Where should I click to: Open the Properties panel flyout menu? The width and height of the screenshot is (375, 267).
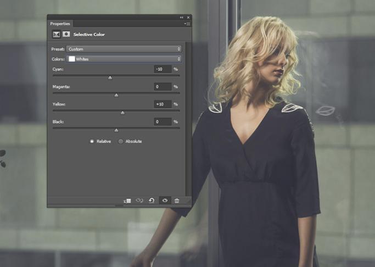pos(187,24)
